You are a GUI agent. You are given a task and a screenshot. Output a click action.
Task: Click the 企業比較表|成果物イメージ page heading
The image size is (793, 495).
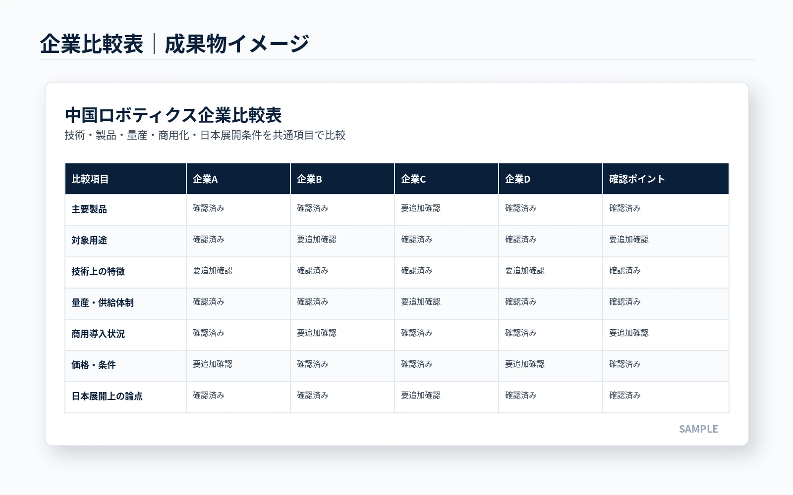pyautogui.click(x=174, y=44)
